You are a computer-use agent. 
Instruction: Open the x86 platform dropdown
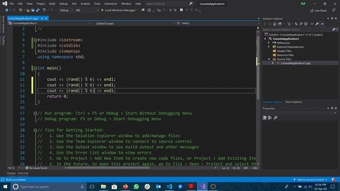click(87, 10)
